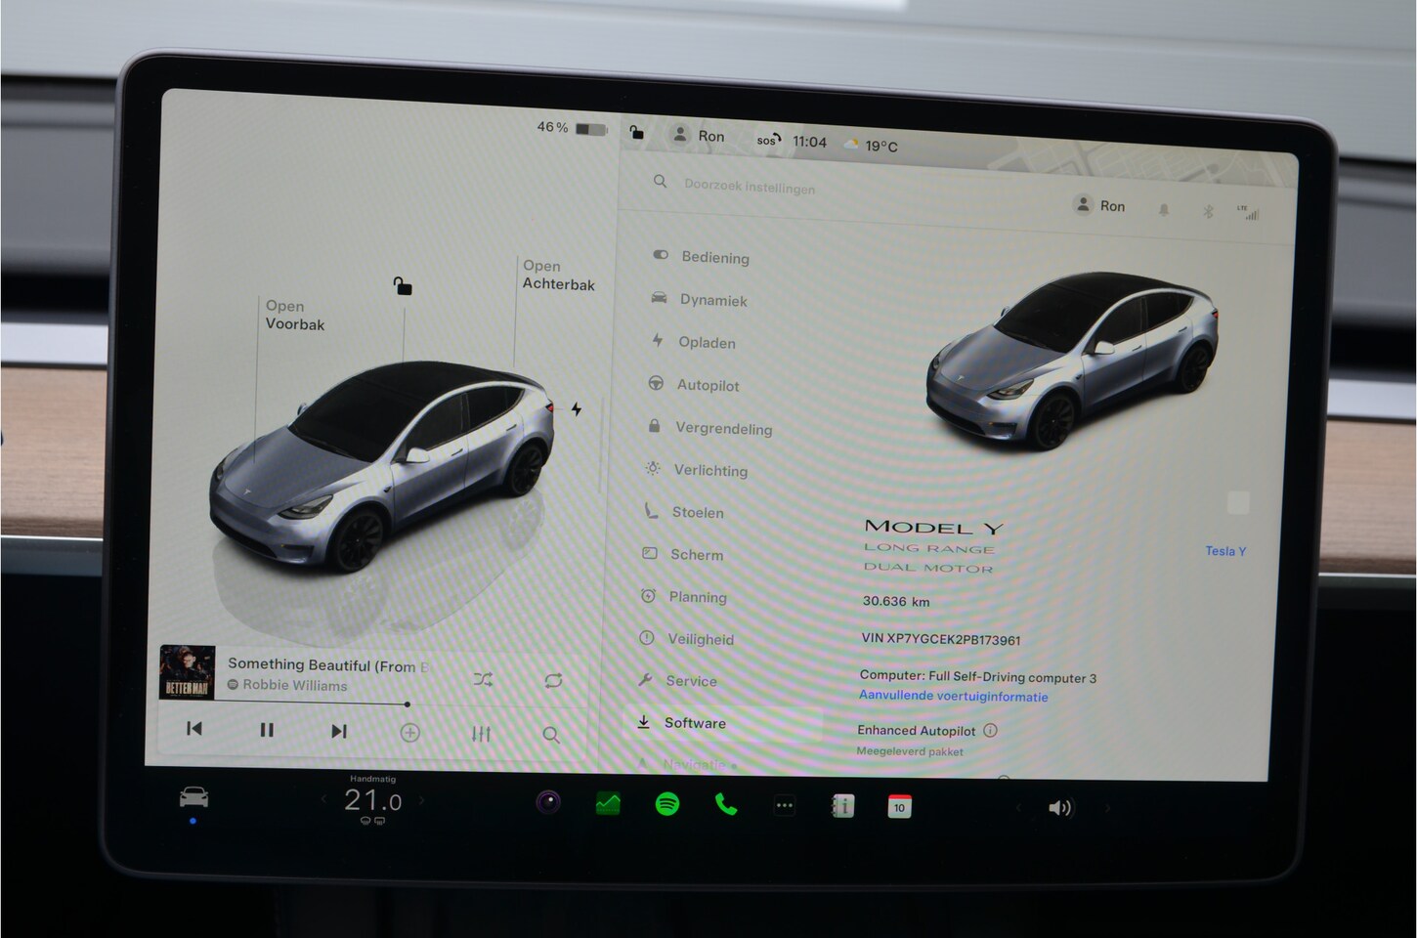Tap the Tesla Y vehicle name link
Screen dimensions: 1417x938
pyautogui.click(x=1225, y=551)
